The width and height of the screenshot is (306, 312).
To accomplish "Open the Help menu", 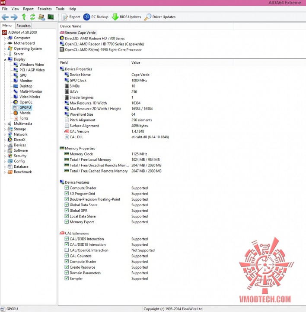I will click(72, 9).
